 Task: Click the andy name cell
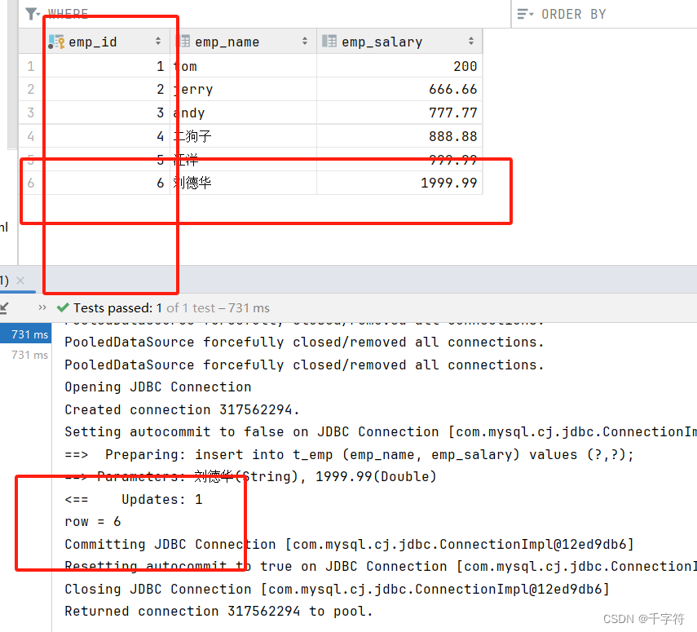[x=243, y=113]
